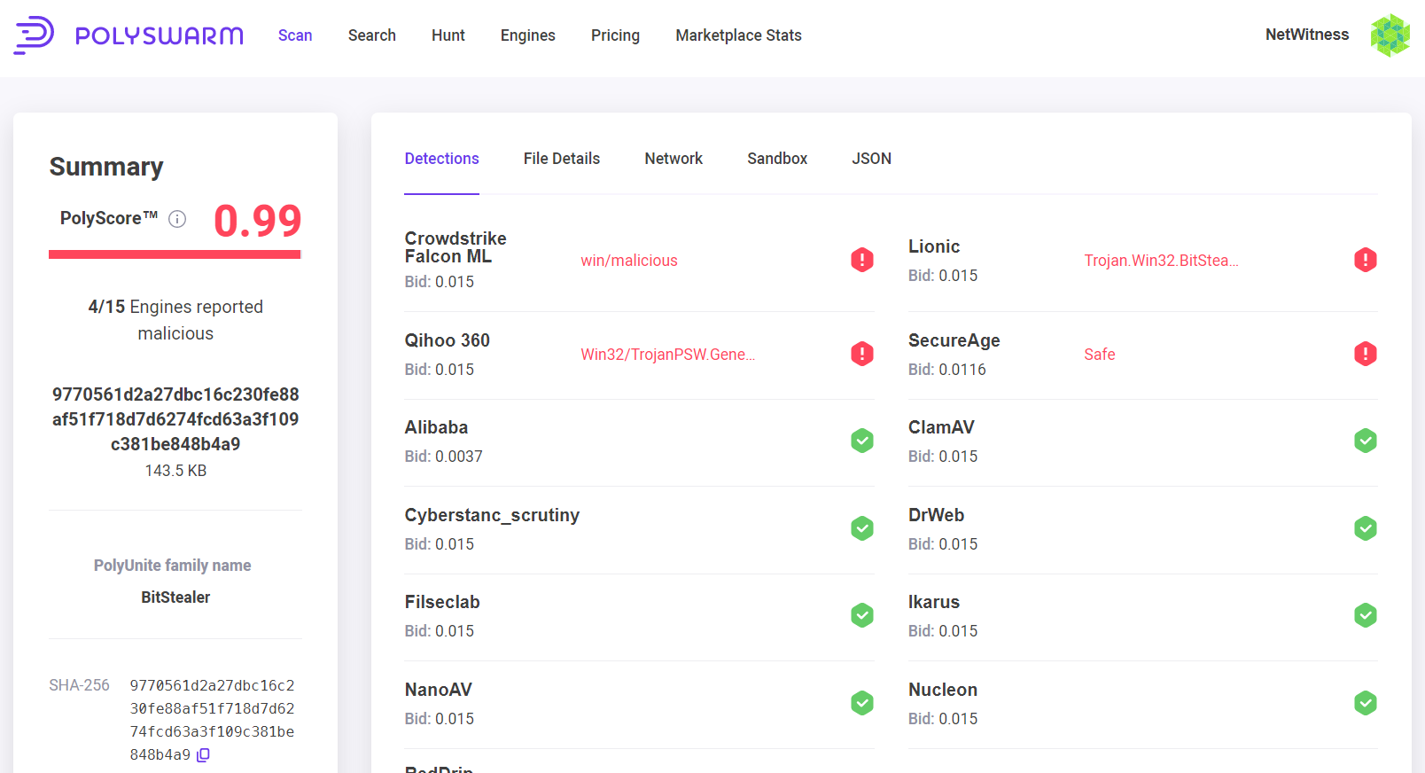Click the Alibaba benign green check icon

(861, 441)
